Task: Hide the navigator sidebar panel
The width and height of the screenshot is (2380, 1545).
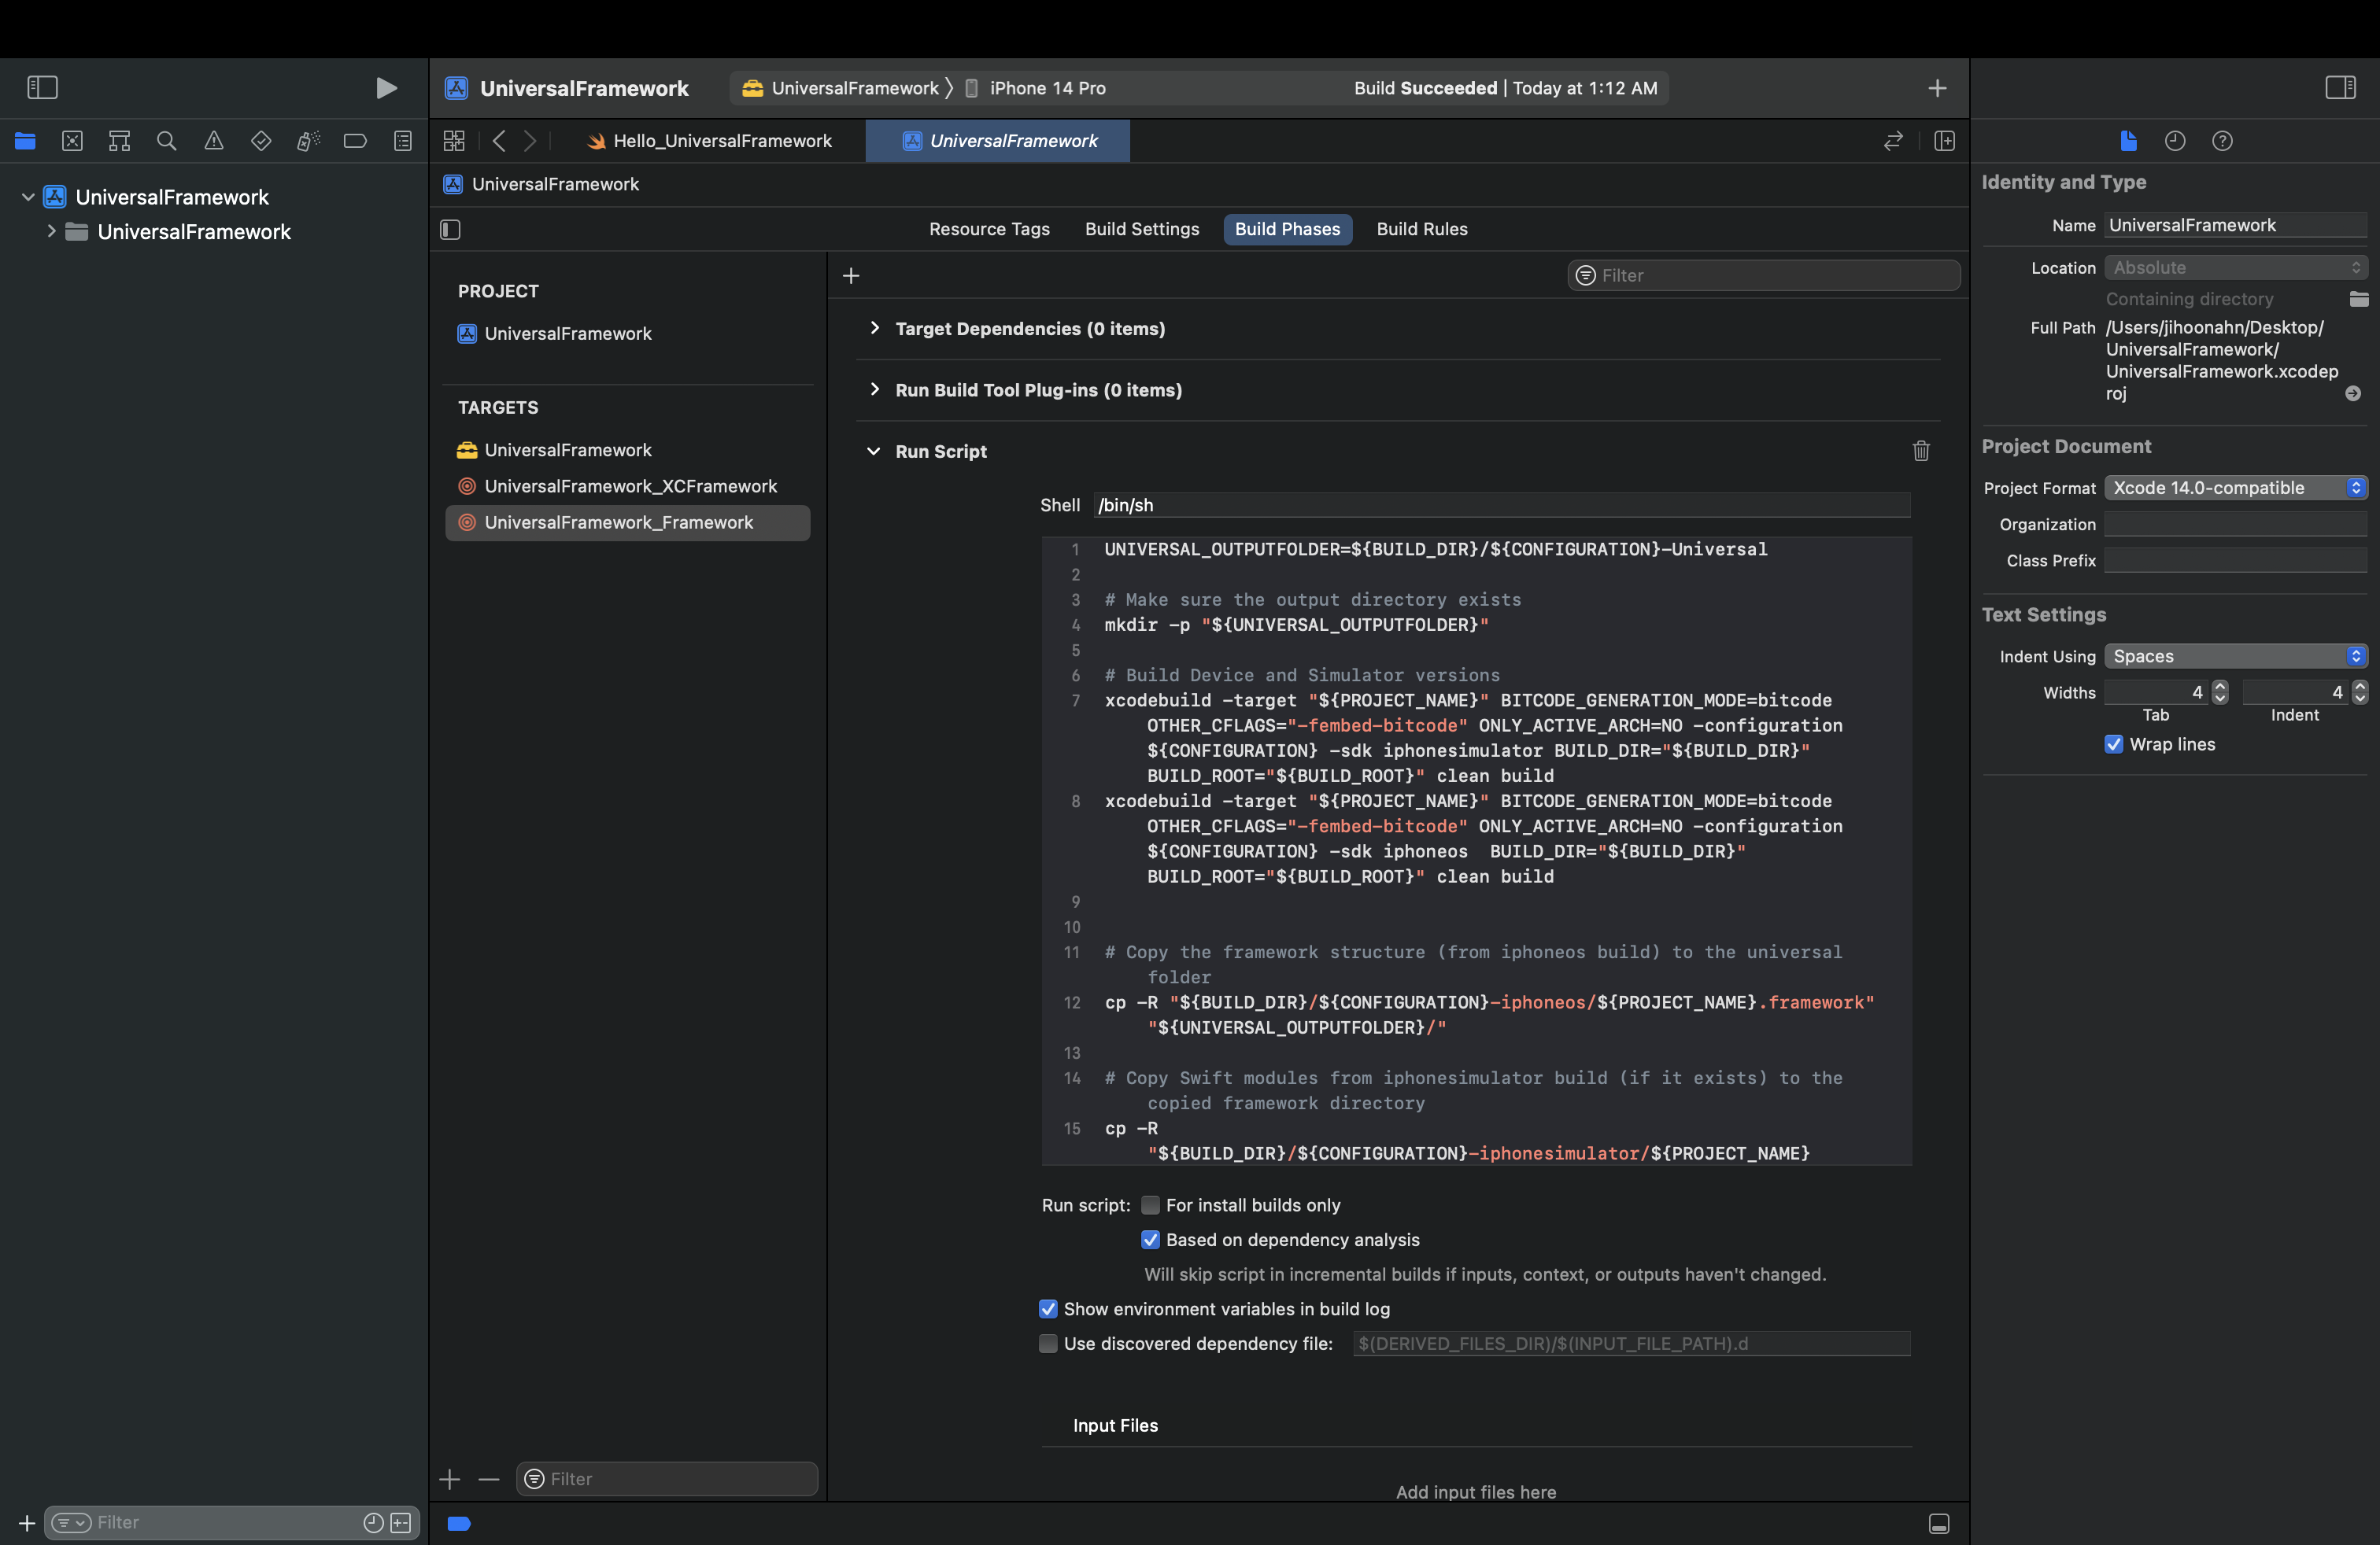Action: [x=42, y=88]
